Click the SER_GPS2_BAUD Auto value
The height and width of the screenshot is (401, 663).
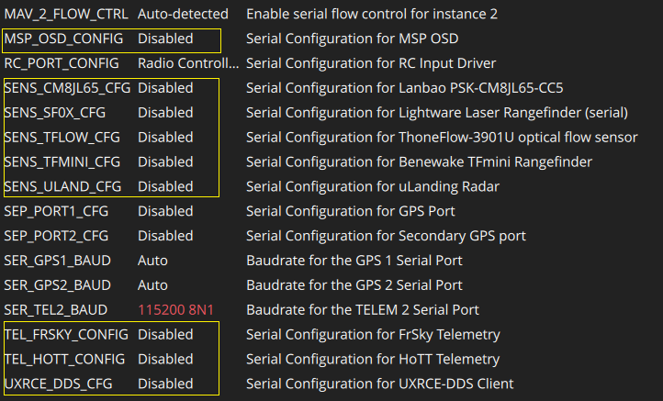[x=152, y=285]
